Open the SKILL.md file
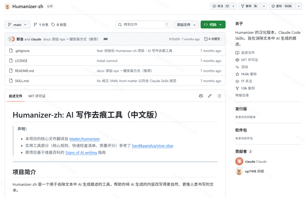The width and height of the screenshot is (305, 198). tap(22, 81)
